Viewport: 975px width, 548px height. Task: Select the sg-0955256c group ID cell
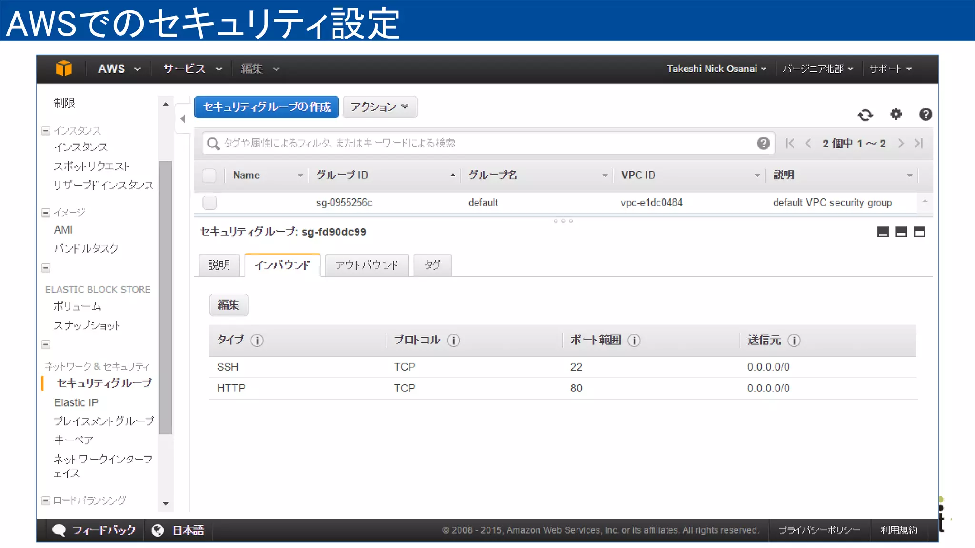(344, 203)
